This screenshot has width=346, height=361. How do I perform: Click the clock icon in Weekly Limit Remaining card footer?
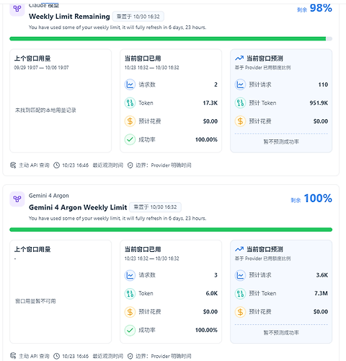(56, 165)
